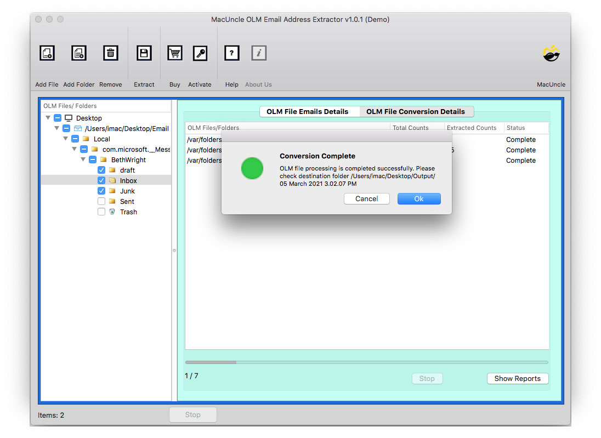The image size is (601, 438).
Task: Switch to OLM File Emails Details tab
Action: [310, 111]
